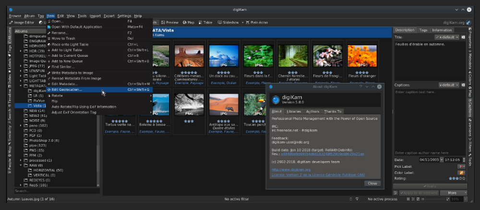The width and height of the screenshot is (480, 210).
Task: Open the People left sidebar tab
Action: tap(10, 166)
